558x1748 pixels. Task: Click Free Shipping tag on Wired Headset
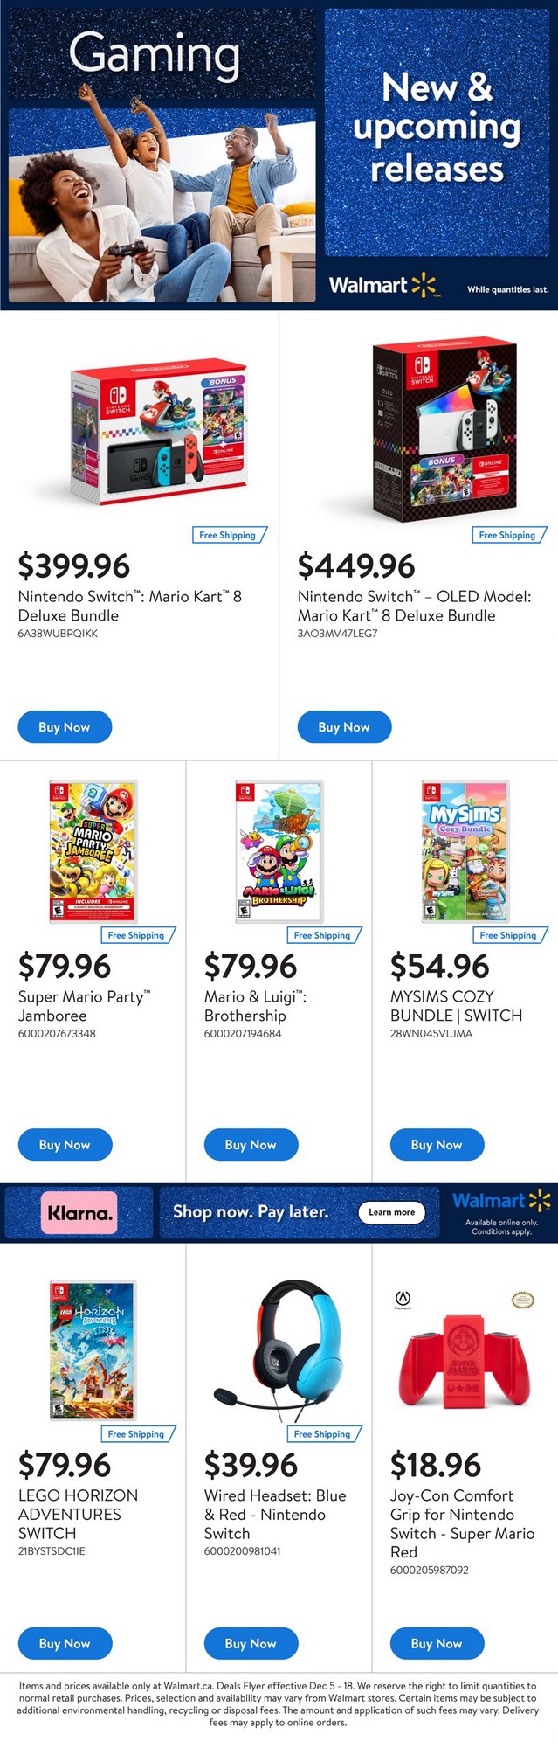point(322,1434)
